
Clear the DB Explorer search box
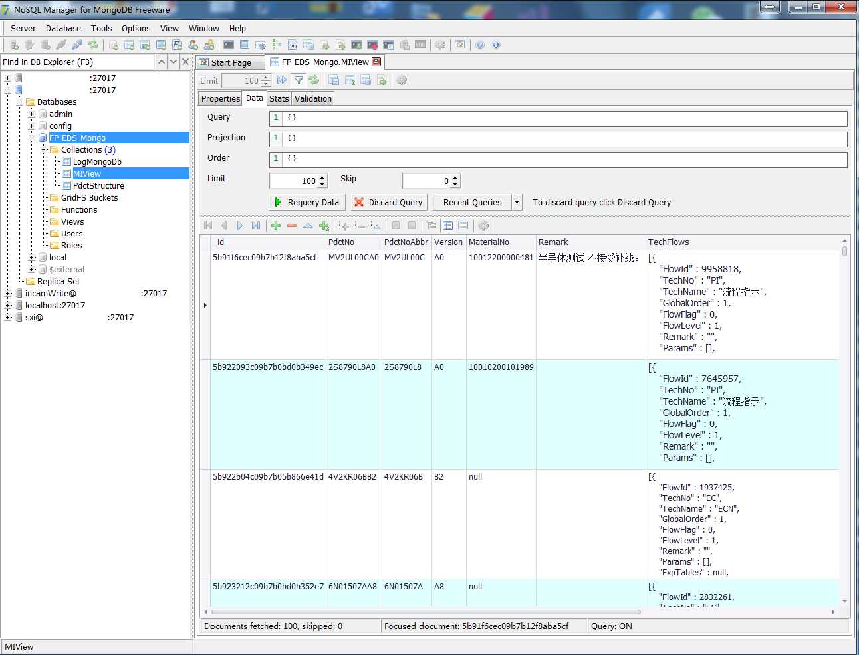point(185,62)
